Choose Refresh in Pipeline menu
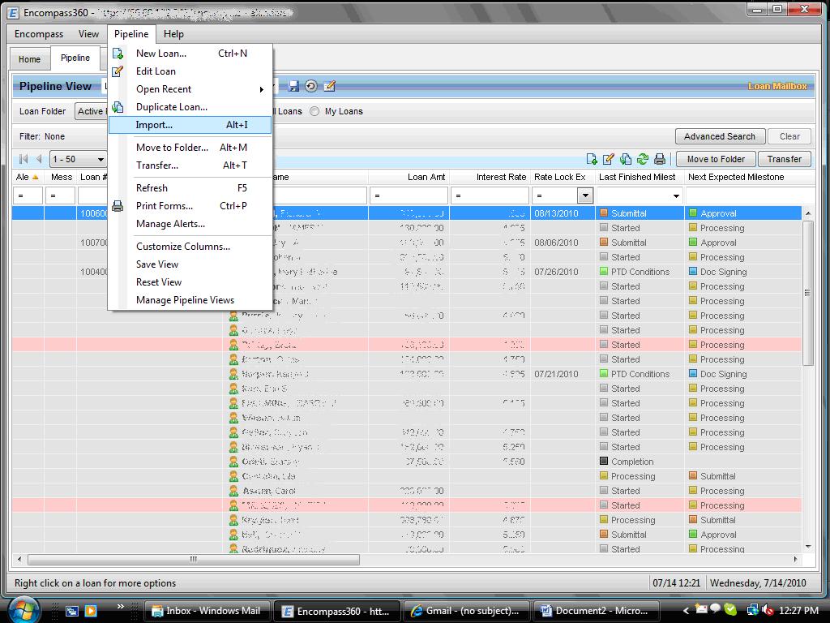Viewport: 830px width, 623px height. [x=190, y=188]
